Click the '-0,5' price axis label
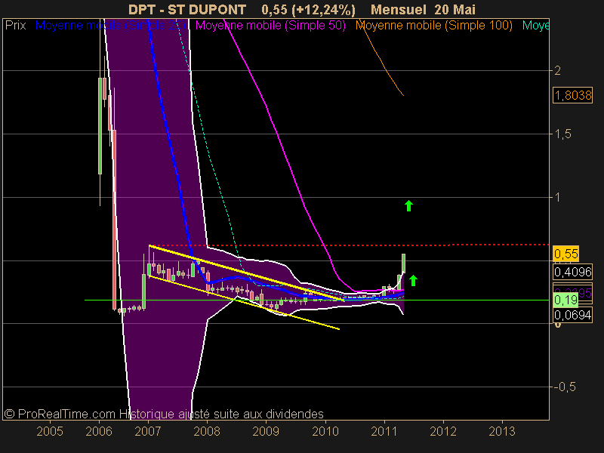This screenshot has width=604, height=453. pyautogui.click(x=564, y=387)
